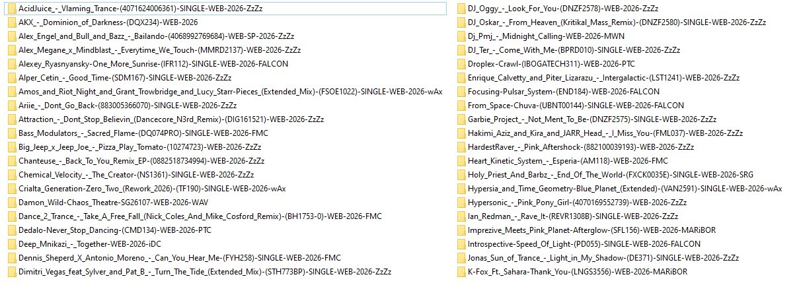Click folder icon beside Alex_Megane Everytime_We_Touch

[11, 50]
